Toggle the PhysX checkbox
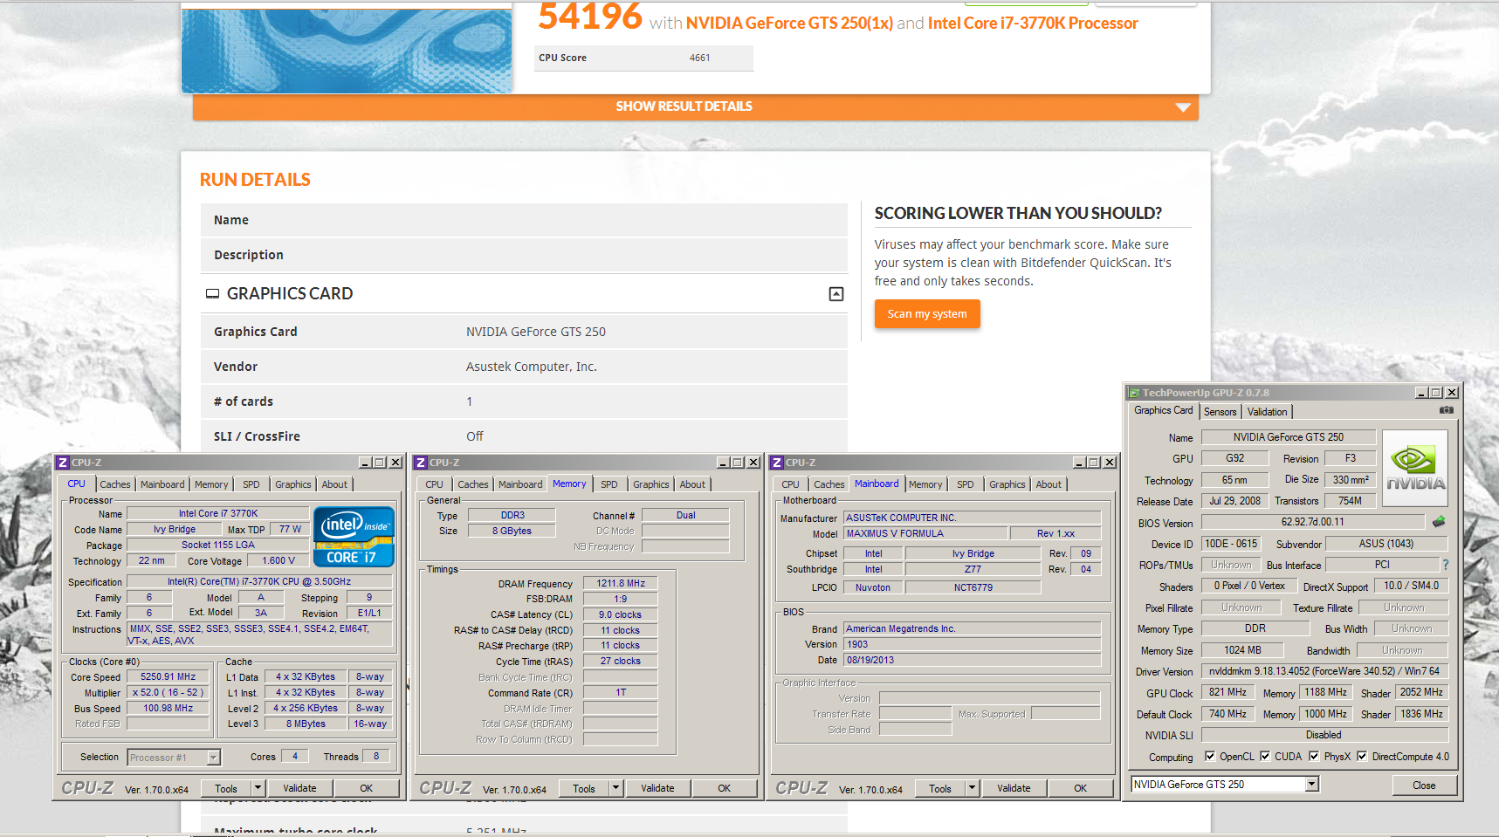The height and width of the screenshot is (837, 1499). [1314, 757]
